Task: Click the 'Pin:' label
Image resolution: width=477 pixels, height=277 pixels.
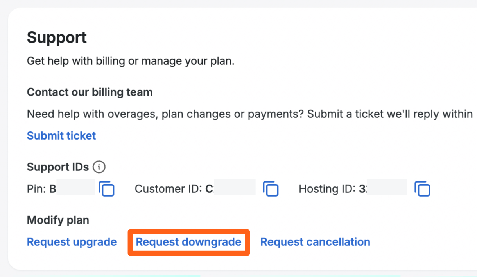Action: 37,189
